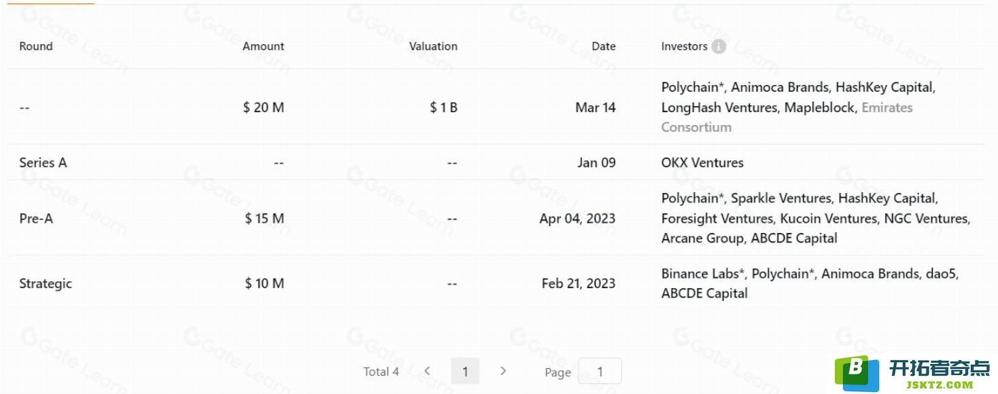Click the greyed Emirates Consortium investor

pos(787,117)
